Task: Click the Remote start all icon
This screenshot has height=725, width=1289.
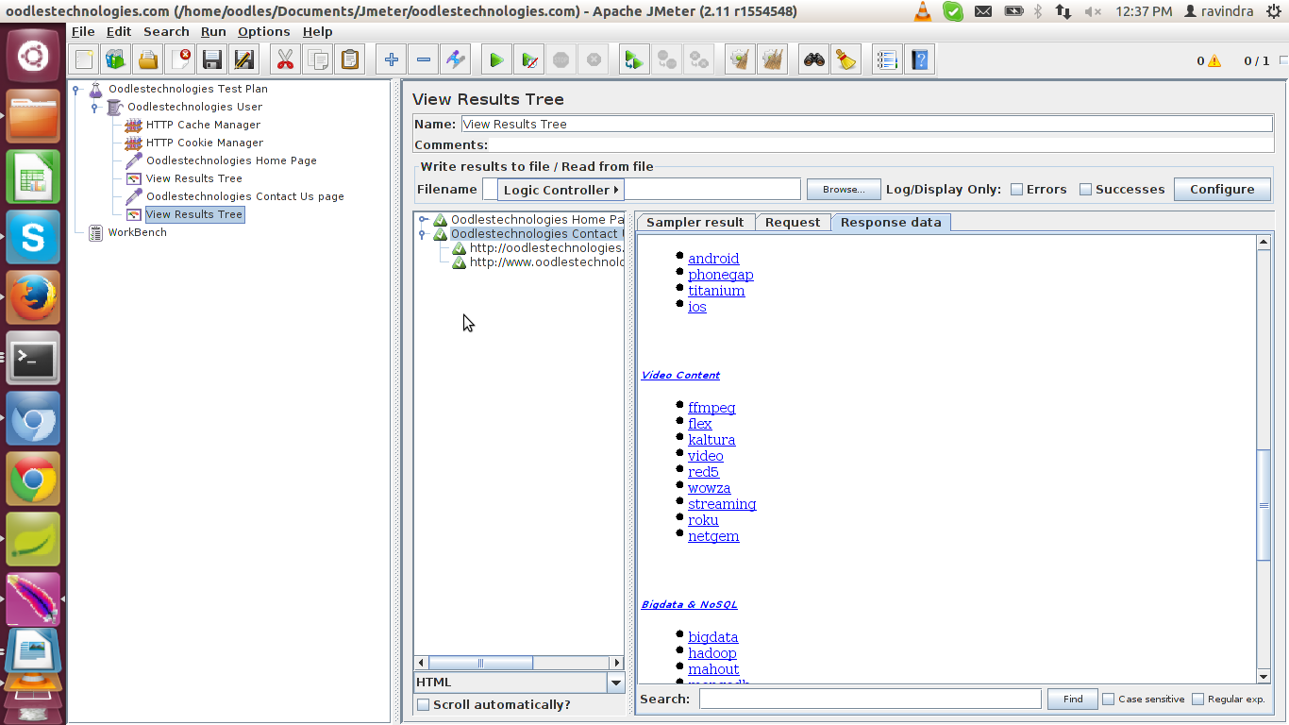Action: click(x=634, y=60)
